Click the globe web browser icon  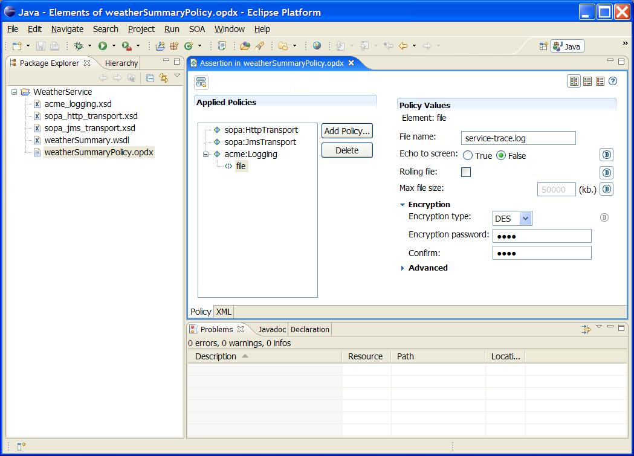click(x=317, y=46)
